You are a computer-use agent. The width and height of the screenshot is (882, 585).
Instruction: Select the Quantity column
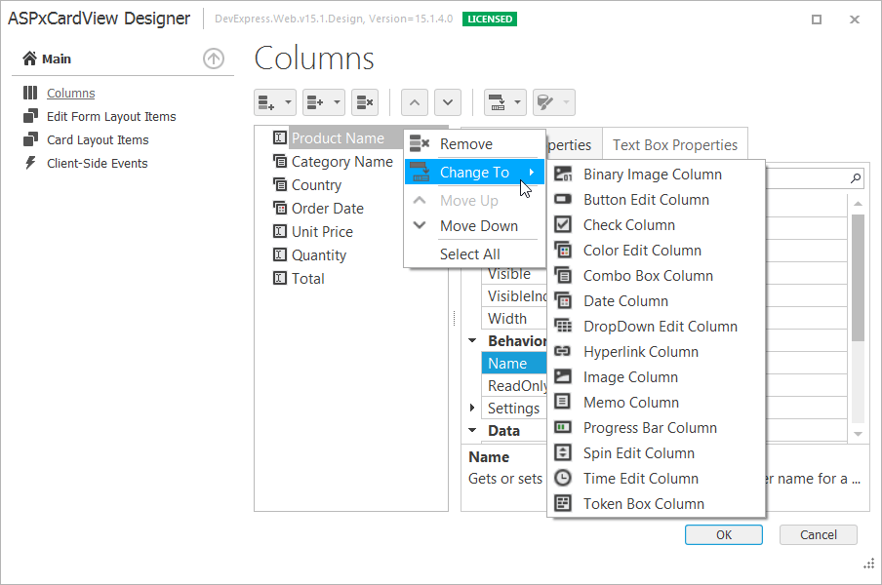point(319,255)
